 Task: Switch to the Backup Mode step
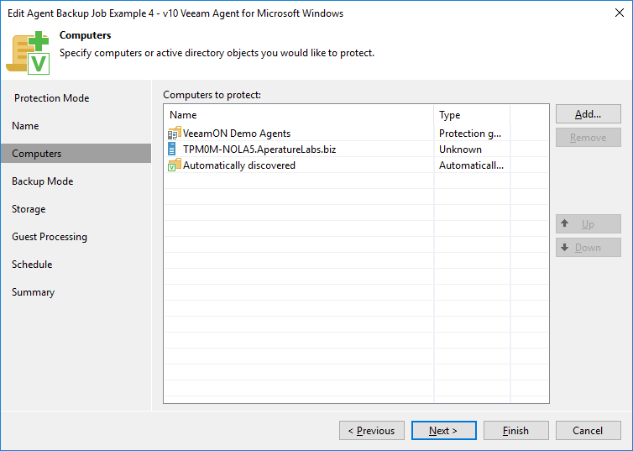(42, 181)
